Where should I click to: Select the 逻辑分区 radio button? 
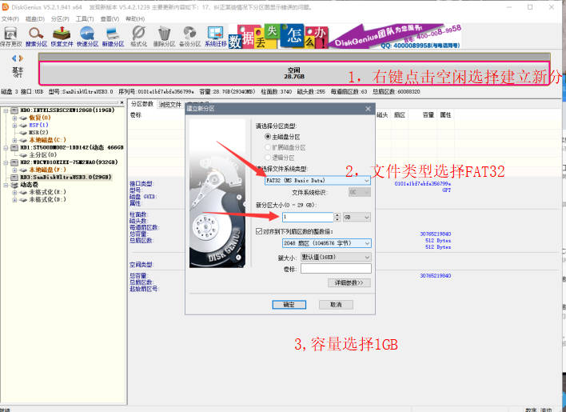(x=268, y=158)
